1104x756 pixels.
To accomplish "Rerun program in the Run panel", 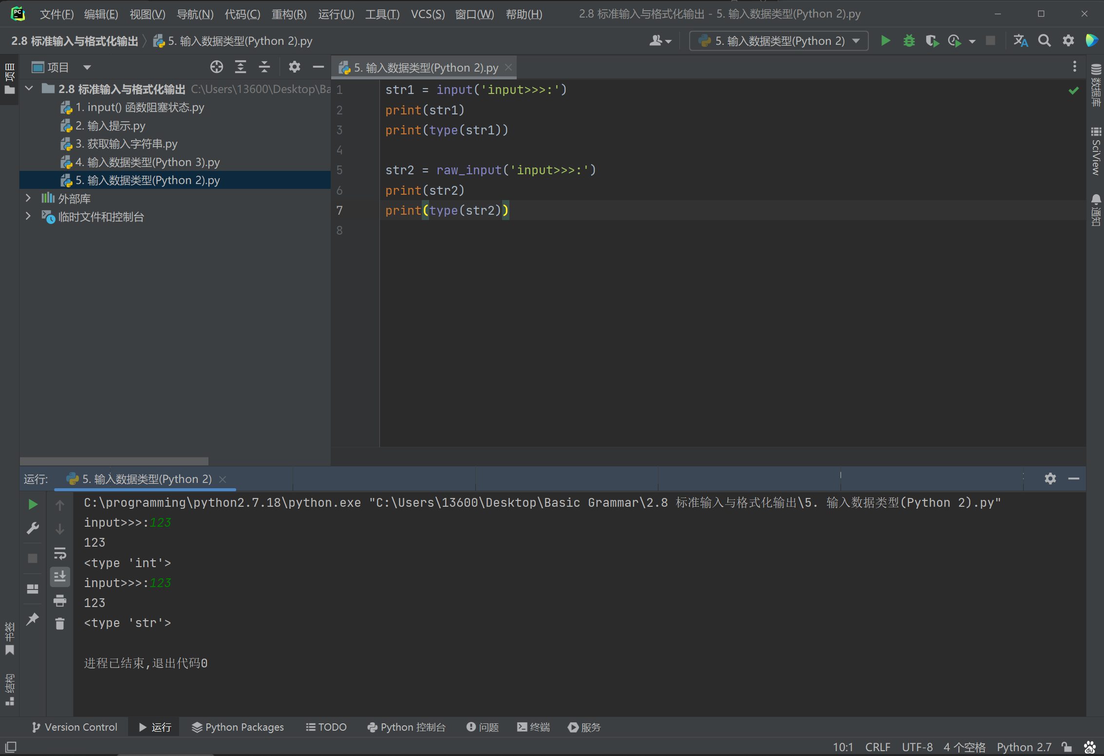I will tap(33, 504).
